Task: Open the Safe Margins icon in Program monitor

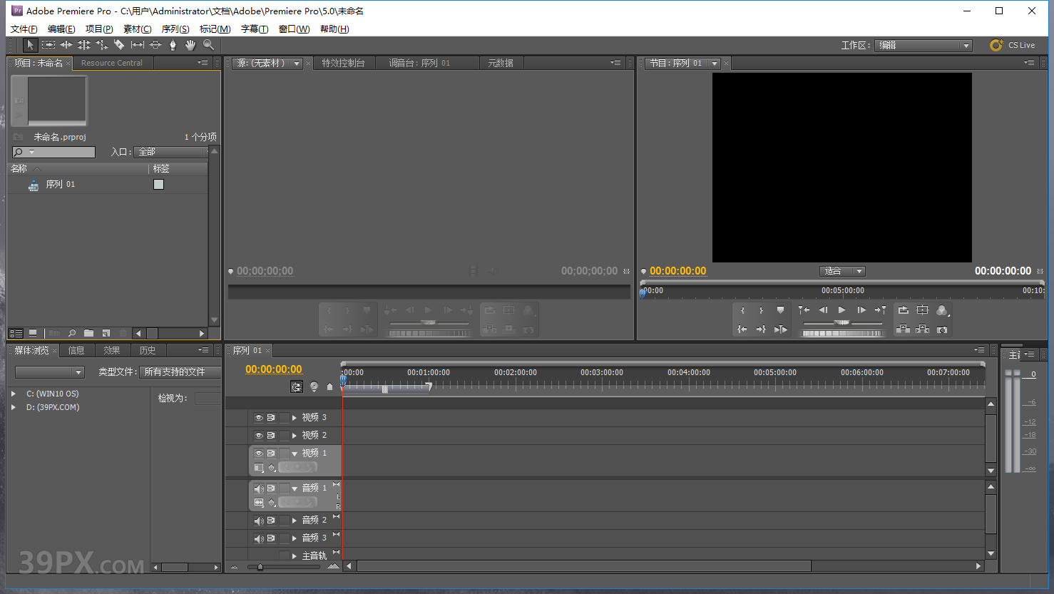Action: pyautogui.click(x=923, y=309)
